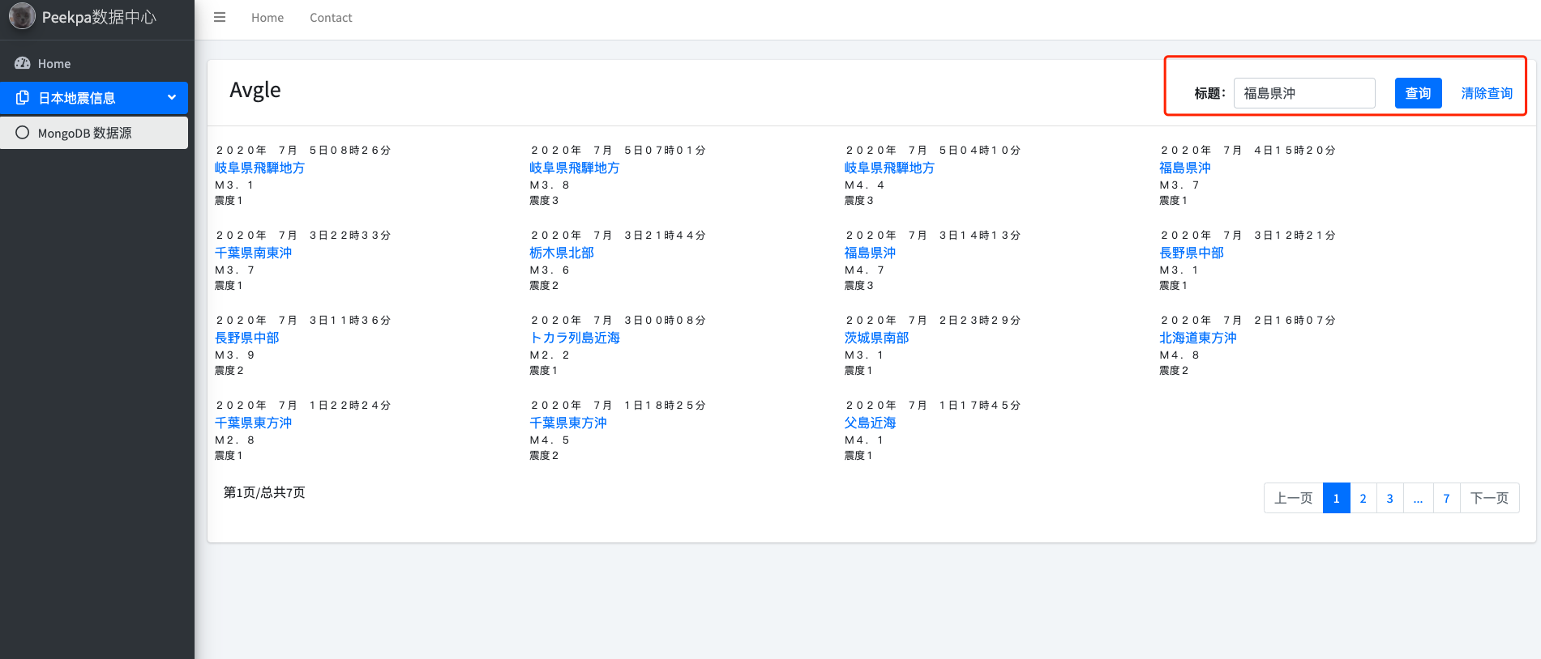Screen dimensions: 1541x659
Task: Click the 下一页 next page button
Action: [1490, 498]
